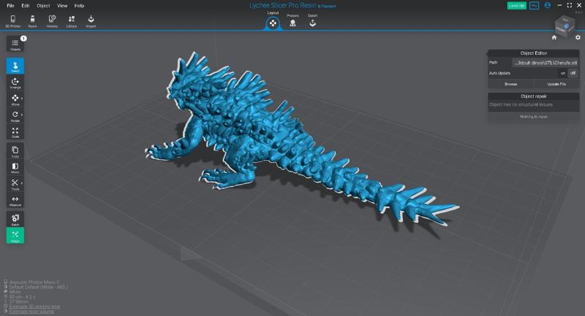This screenshot has height=316, width=585.
Task: Click the Import file icon
Action: click(91, 21)
